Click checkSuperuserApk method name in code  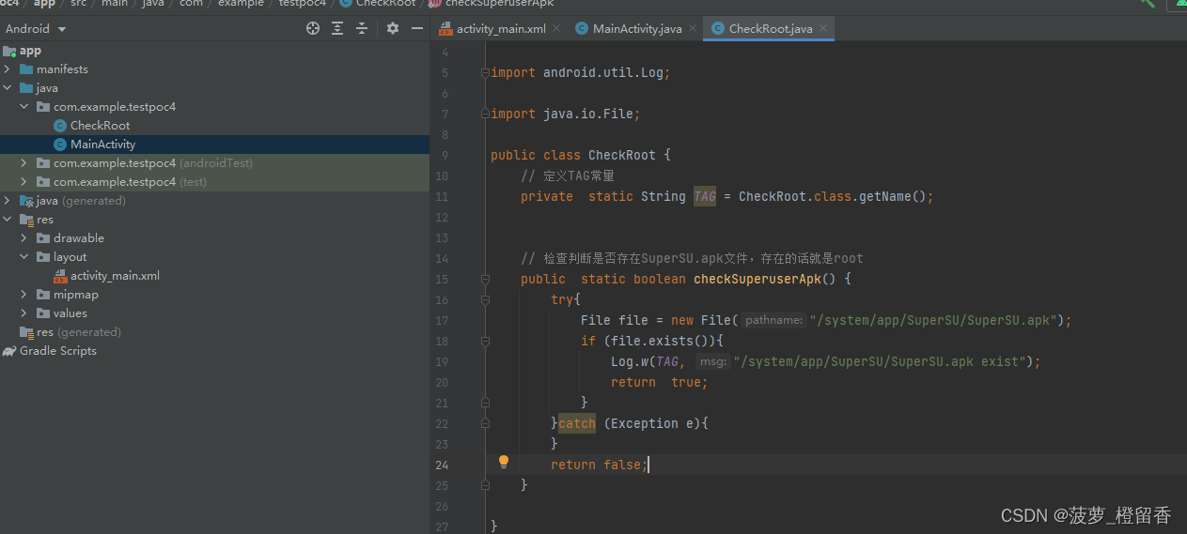point(757,279)
